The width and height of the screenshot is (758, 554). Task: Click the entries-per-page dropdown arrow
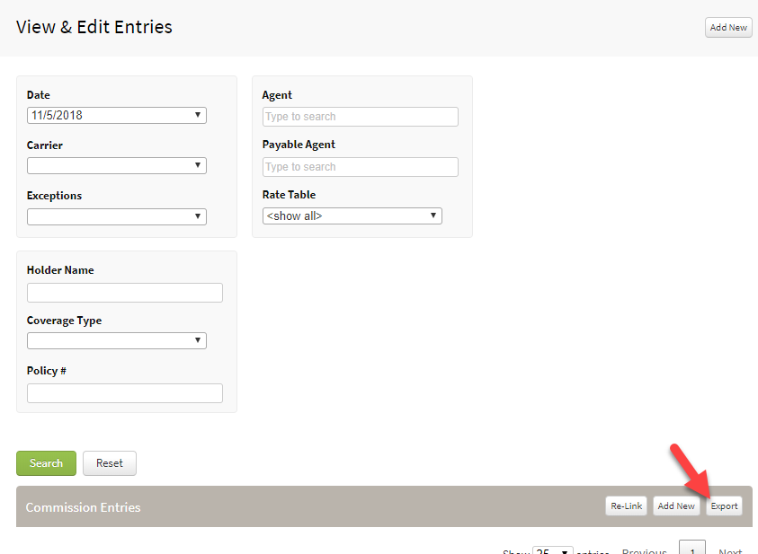tap(566, 550)
